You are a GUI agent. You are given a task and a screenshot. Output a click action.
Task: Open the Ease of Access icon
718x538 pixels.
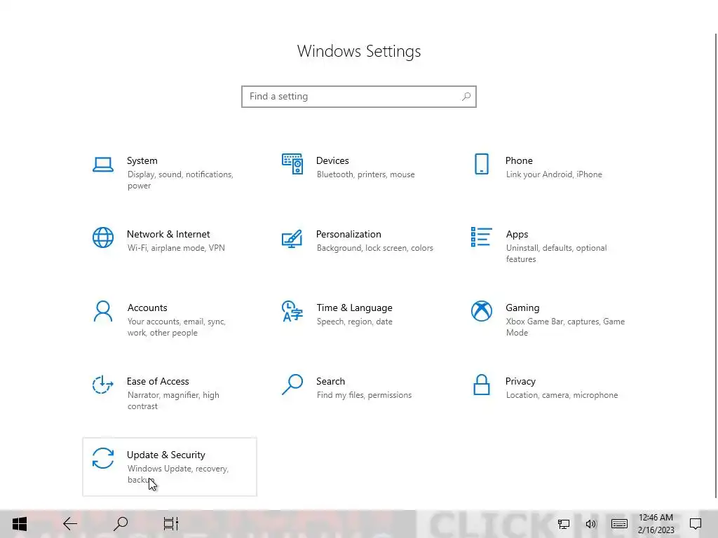point(103,385)
